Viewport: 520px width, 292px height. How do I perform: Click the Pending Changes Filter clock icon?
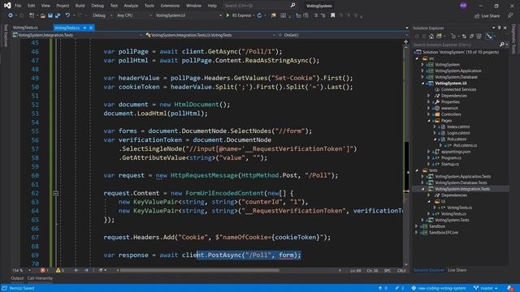click(453, 36)
